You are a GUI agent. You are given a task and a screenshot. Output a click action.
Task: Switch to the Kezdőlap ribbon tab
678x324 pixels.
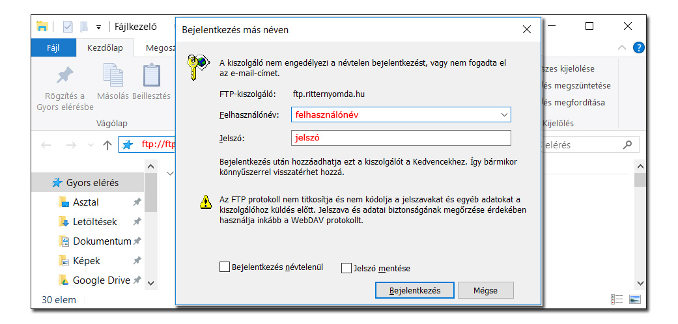tap(105, 48)
